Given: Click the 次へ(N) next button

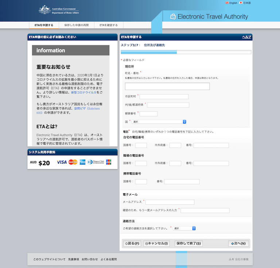Looking at the screenshot, I should pos(238,244).
